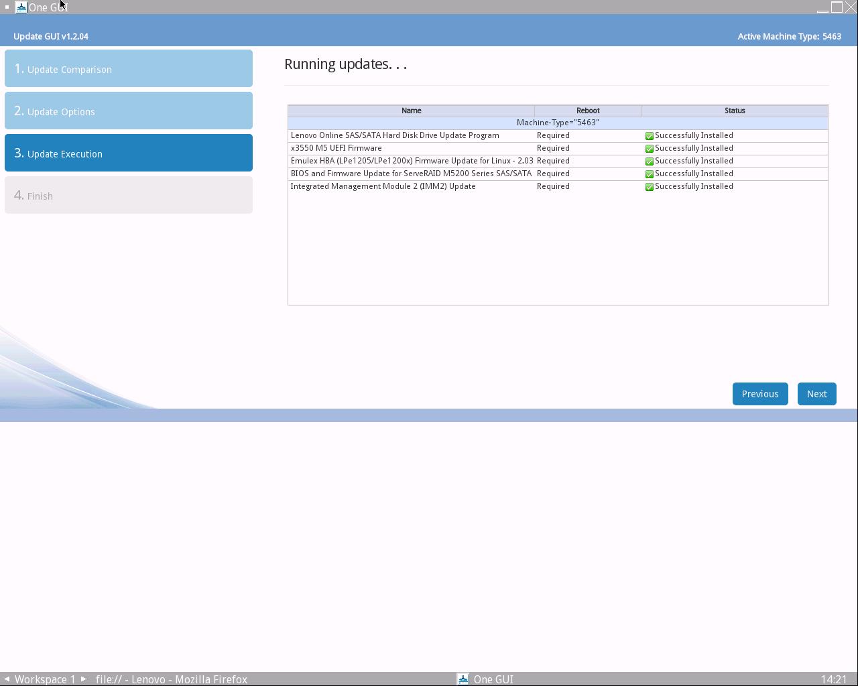Click the Next button

coord(817,394)
